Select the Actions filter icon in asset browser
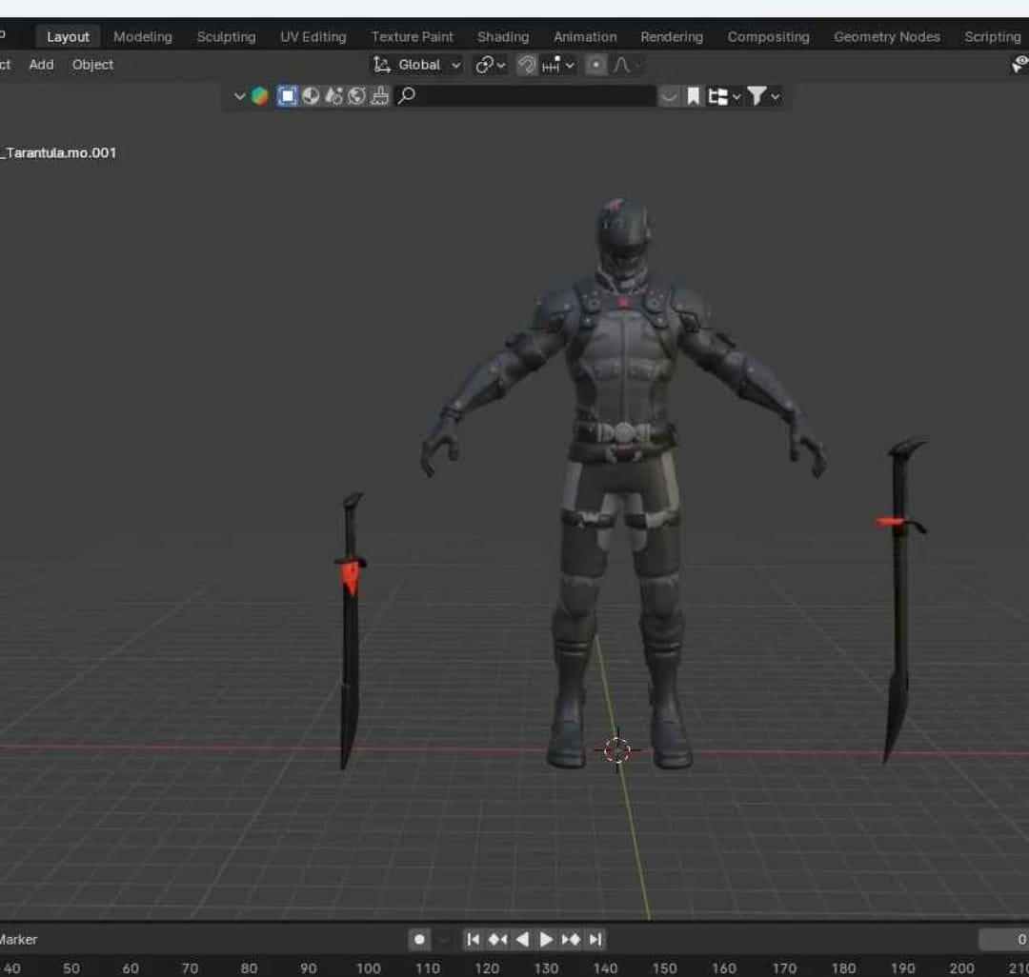The width and height of the screenshot is (1029, 977). [x=333, y=96]
